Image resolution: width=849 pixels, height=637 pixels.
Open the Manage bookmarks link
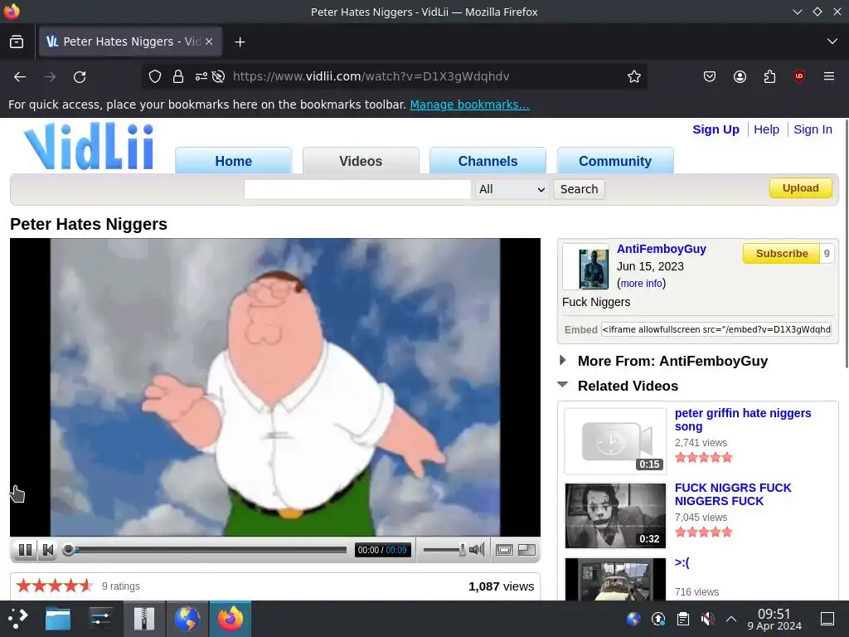(x=469, y=105)
